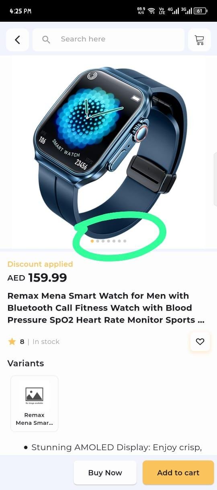Select the second image carousel dot
Viewport: 217px width, 490px height.
click(x=98, y=241)
